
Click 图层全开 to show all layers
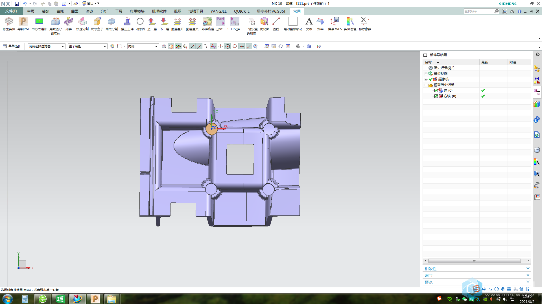(178, 21)
